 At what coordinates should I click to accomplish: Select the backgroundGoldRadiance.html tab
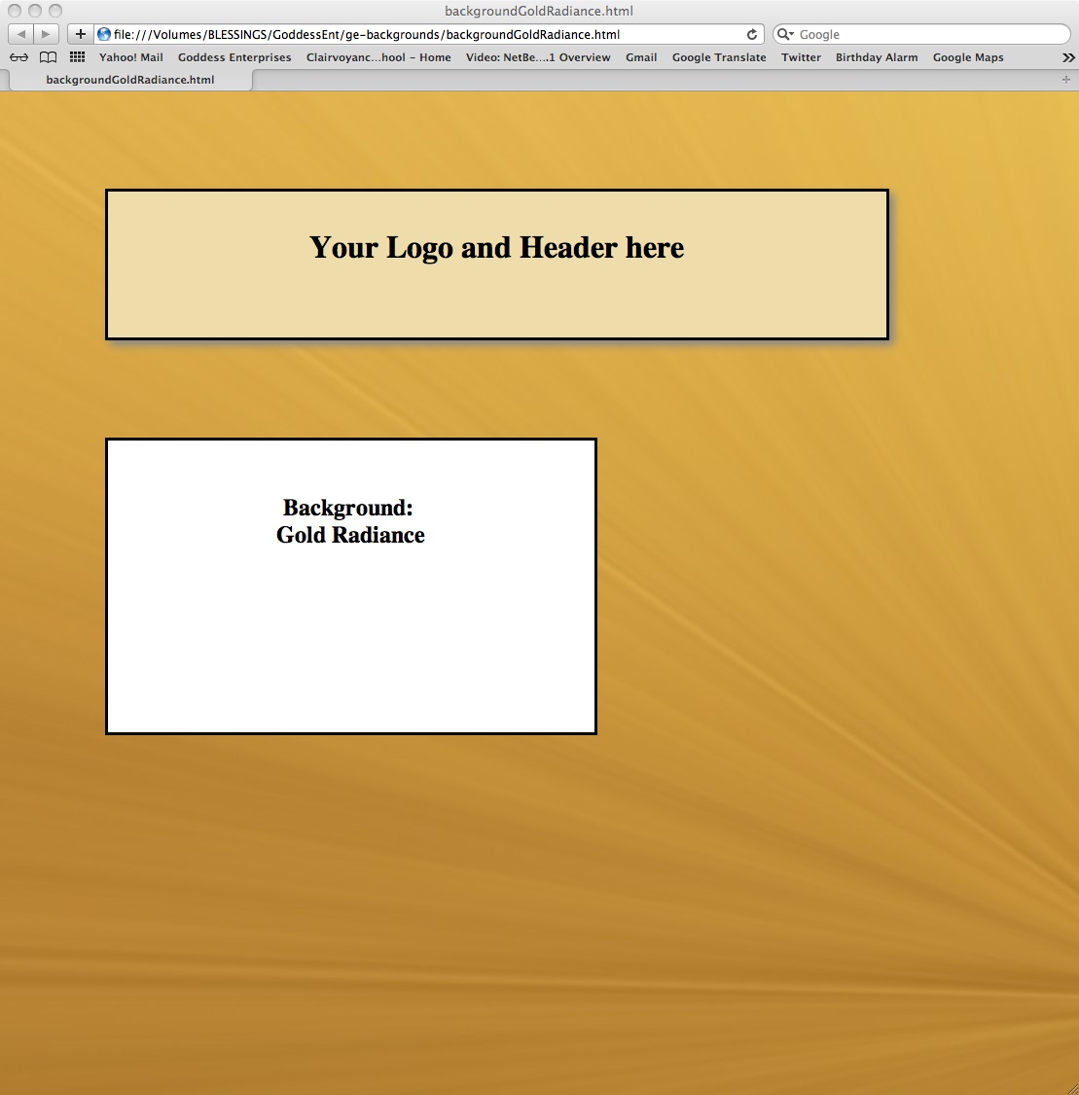[x=130, y=80]
